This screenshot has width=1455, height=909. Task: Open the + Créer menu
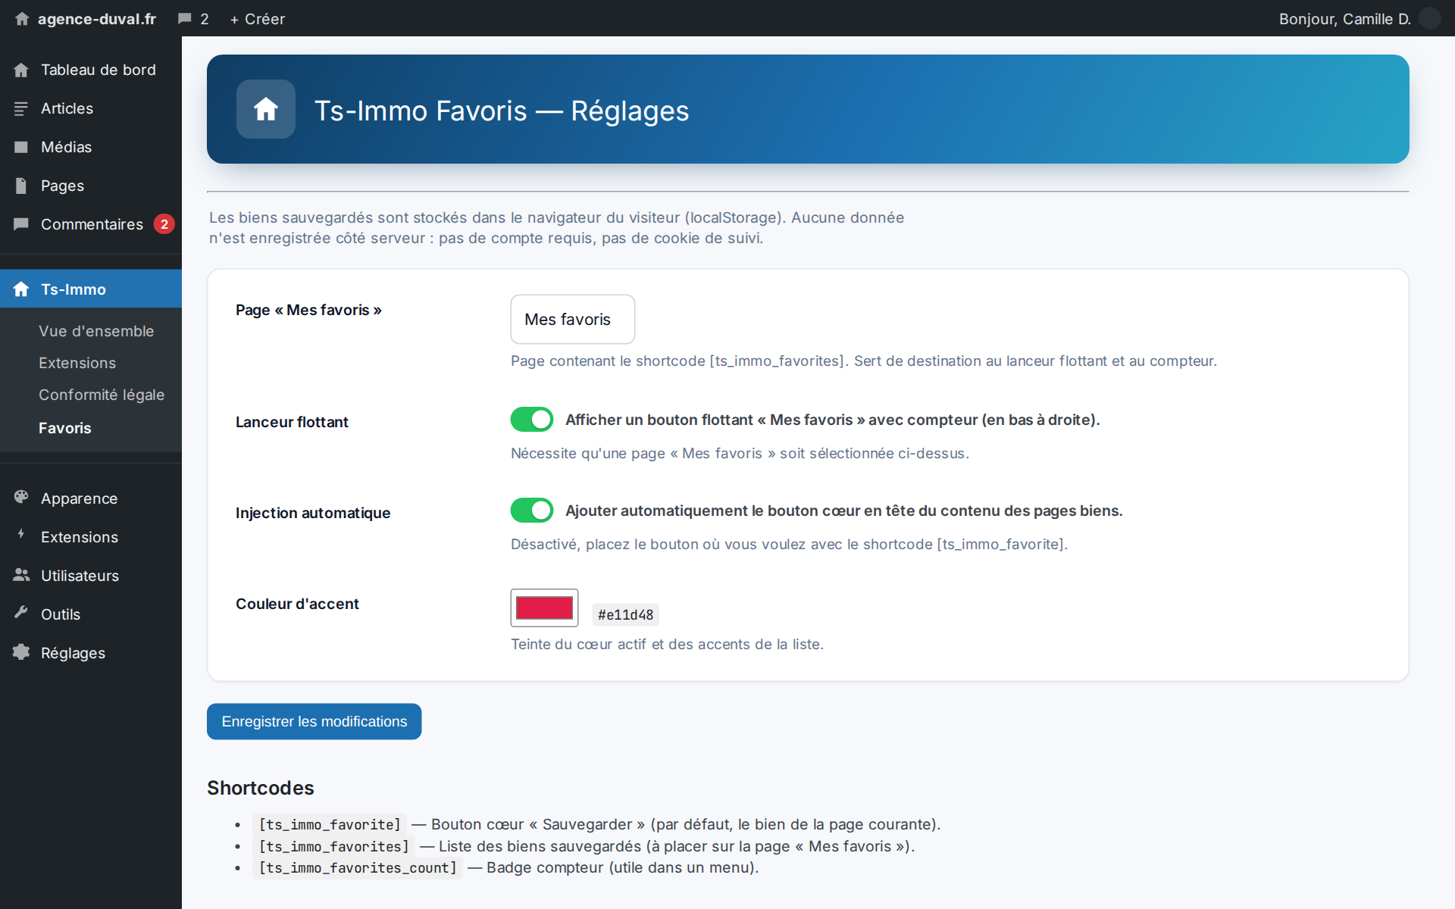pos(258,19)
